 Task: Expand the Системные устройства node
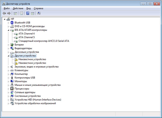coord(8,96)
